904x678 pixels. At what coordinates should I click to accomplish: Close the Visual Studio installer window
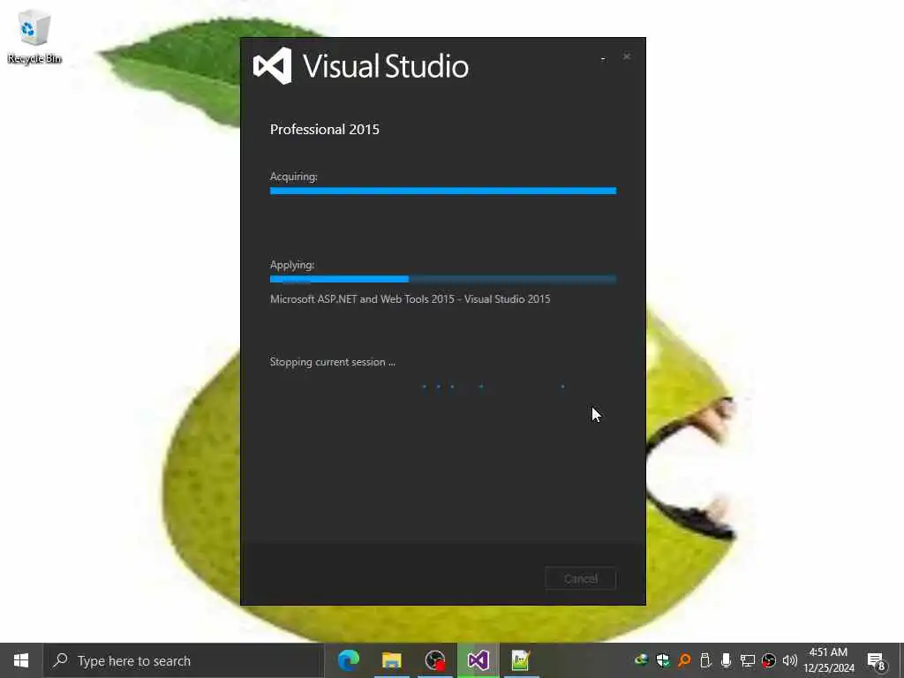(x=627, y=56)
